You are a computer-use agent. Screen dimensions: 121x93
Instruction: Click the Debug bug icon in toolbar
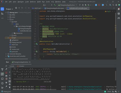[83, 5]
